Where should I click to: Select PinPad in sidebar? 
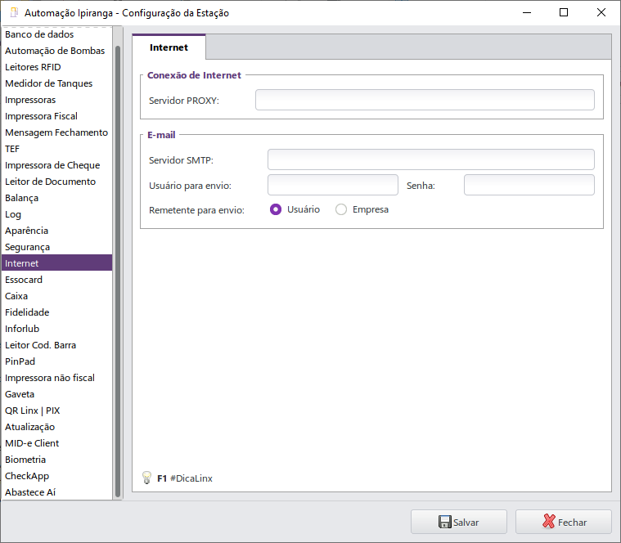(x=56, y=361)
